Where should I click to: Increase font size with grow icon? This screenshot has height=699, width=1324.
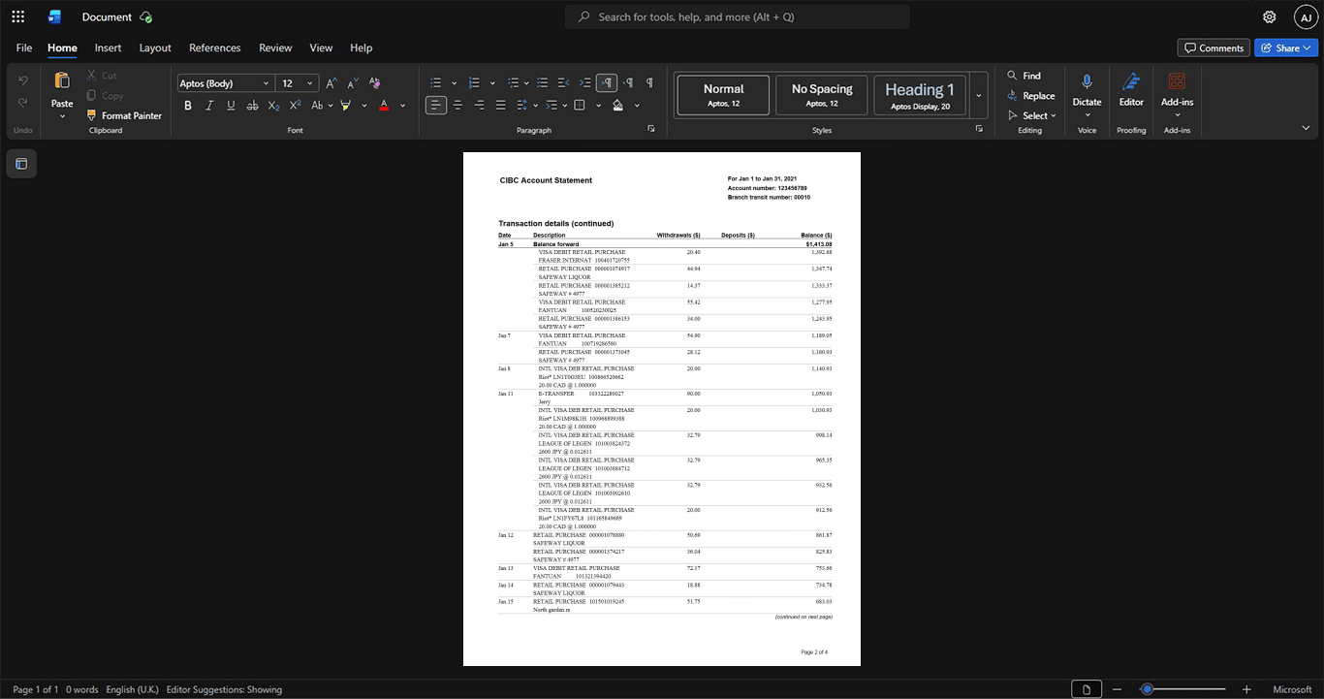pos(331,83)
